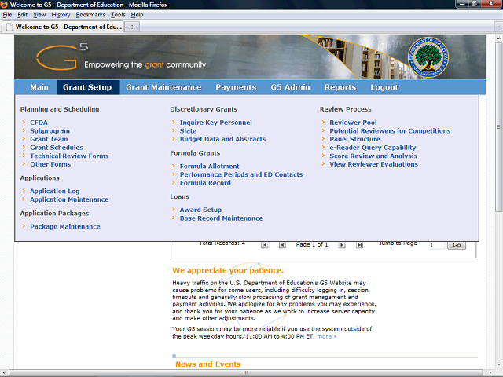Open Technical Review Forms link
503x377 pixels.
69,156
